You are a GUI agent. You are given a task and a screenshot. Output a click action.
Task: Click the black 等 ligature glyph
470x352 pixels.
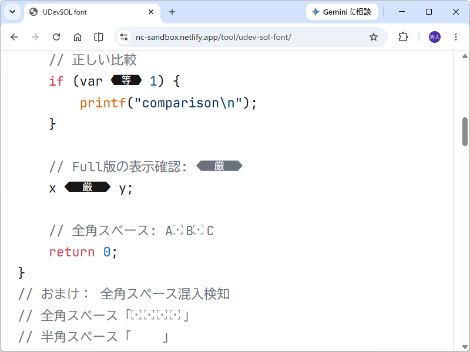[x=126, y=80]
